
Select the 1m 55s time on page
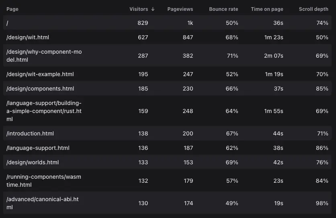click(274, 111)
